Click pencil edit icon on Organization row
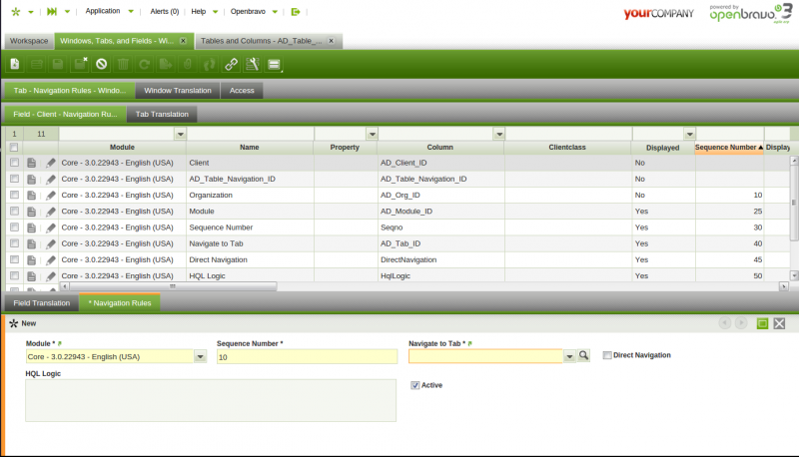 coord(51,196)
